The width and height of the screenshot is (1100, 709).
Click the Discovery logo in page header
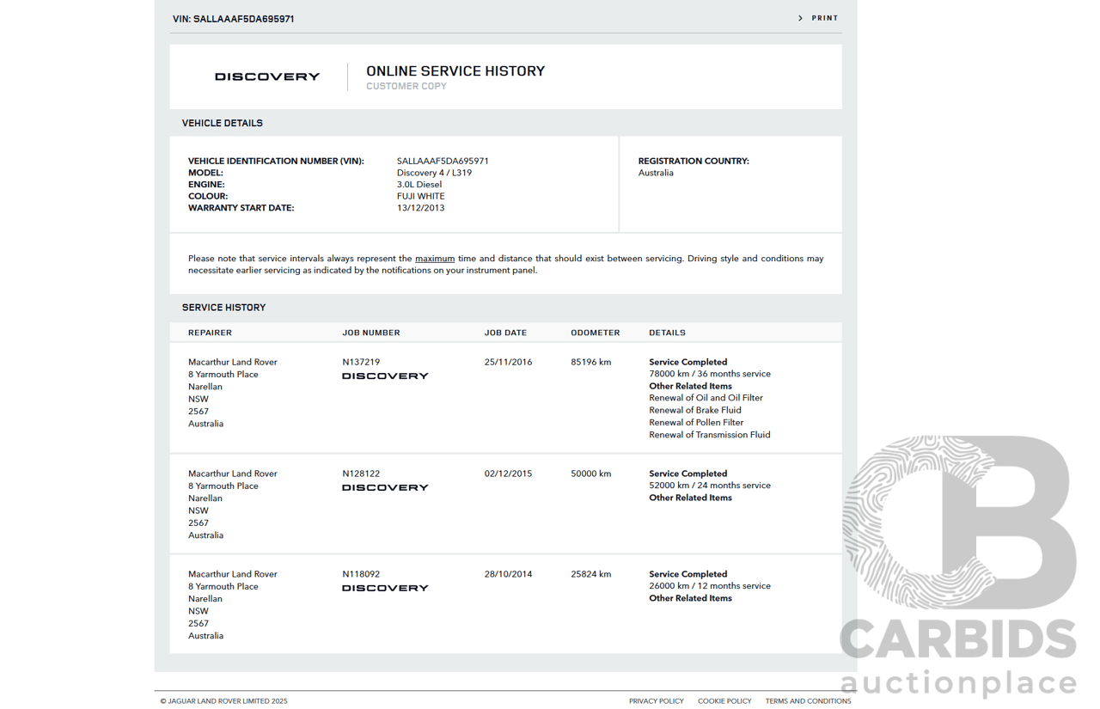267,76
